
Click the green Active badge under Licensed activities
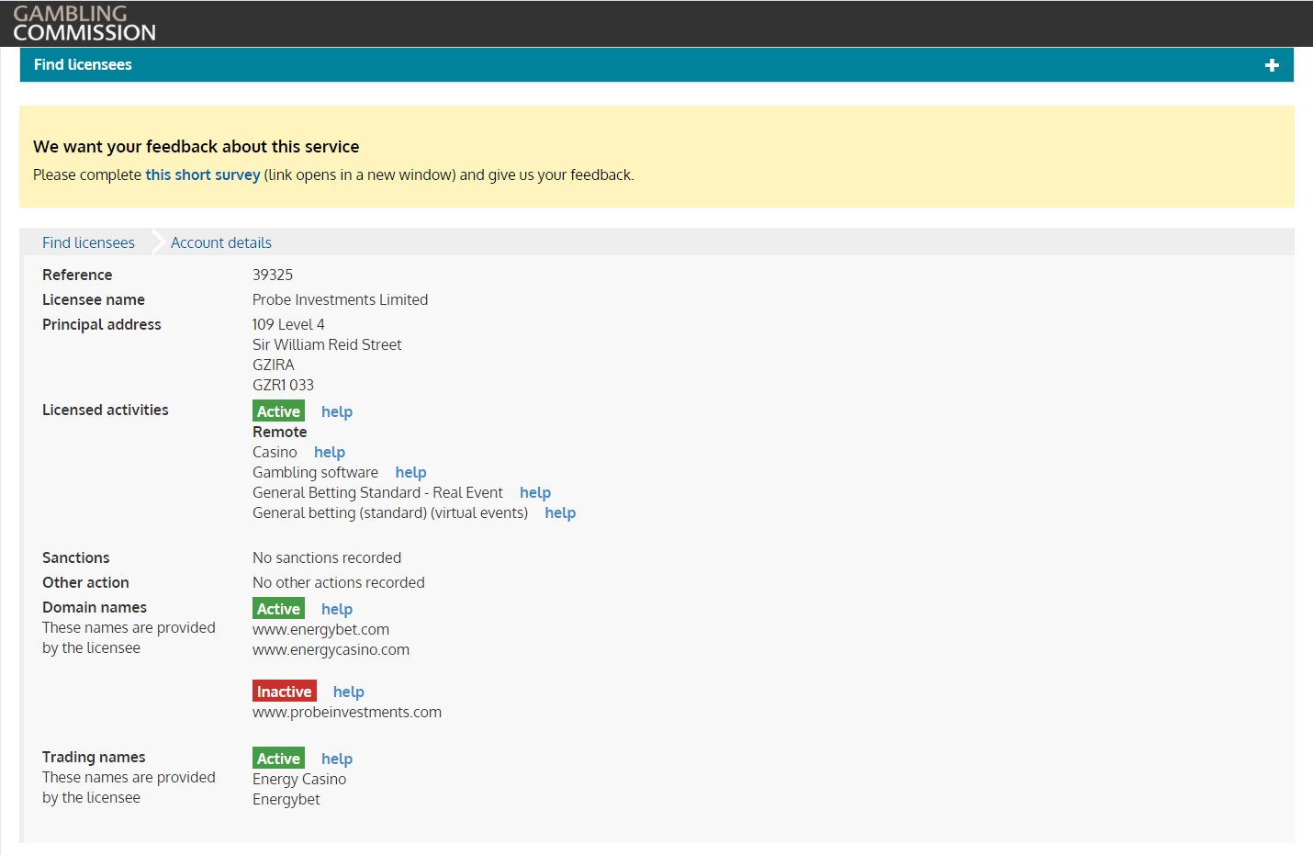click(278, 412)
